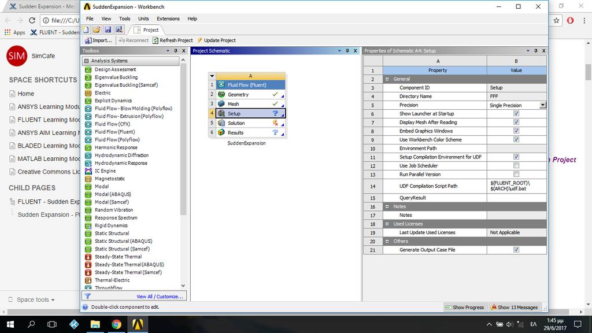Open the Properties panel options dropdown
This screenshot has width=592, height=333.
pos(528,51)
